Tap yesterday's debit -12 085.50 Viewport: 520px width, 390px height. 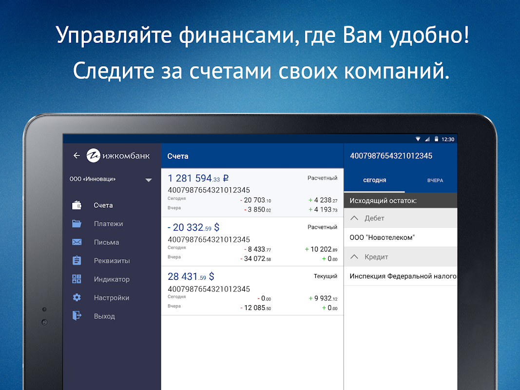(255, 308)
